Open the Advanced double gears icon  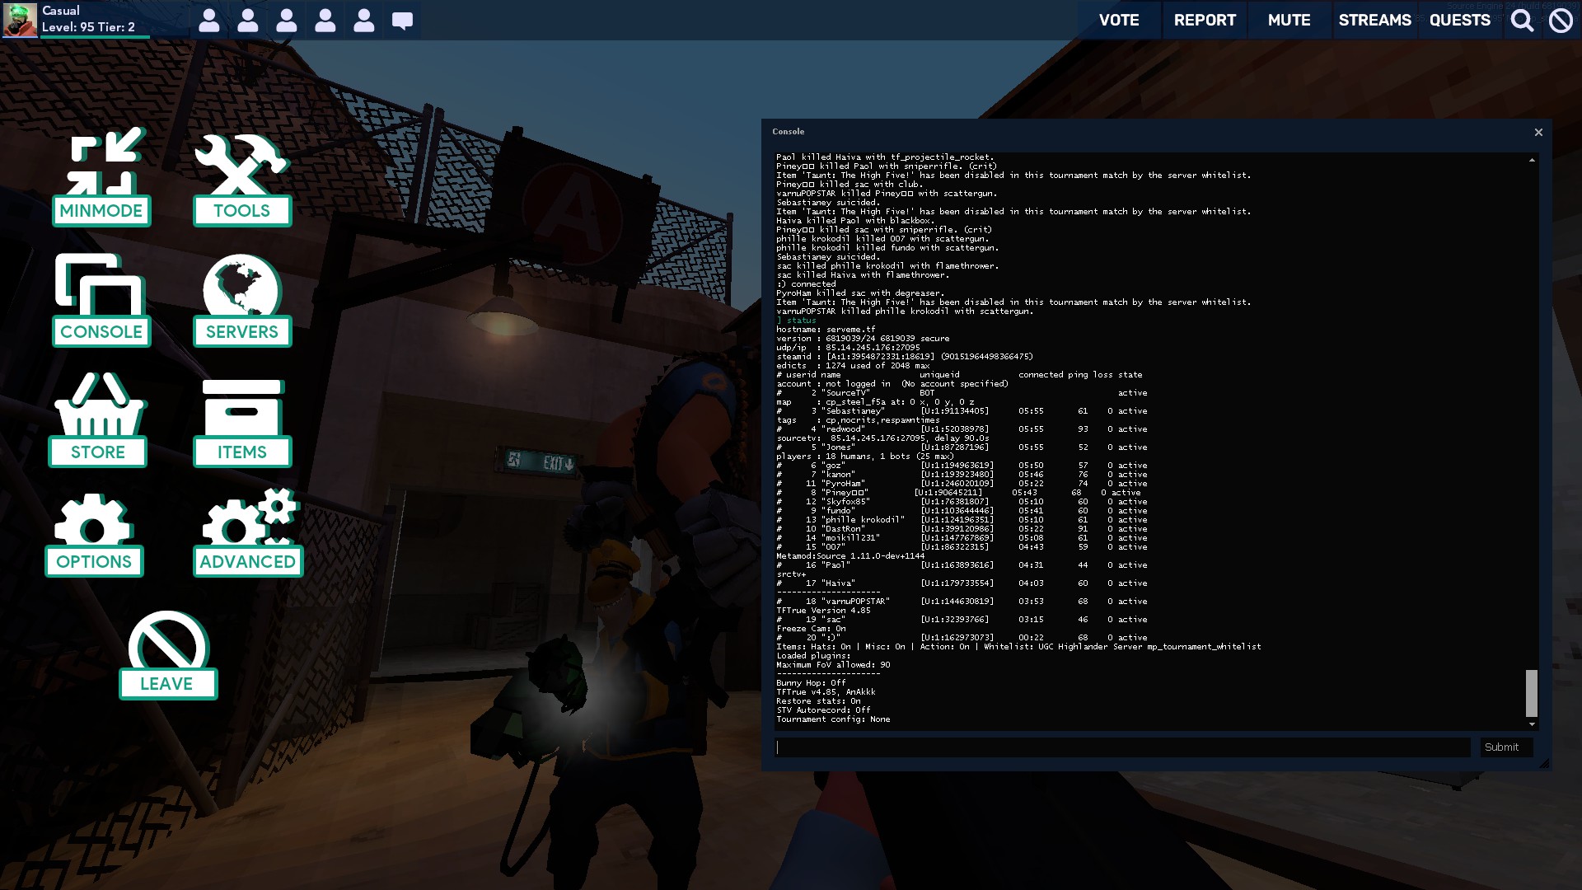[x=249, y=517]
